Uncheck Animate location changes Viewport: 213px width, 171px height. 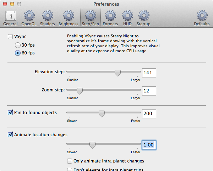10,135
